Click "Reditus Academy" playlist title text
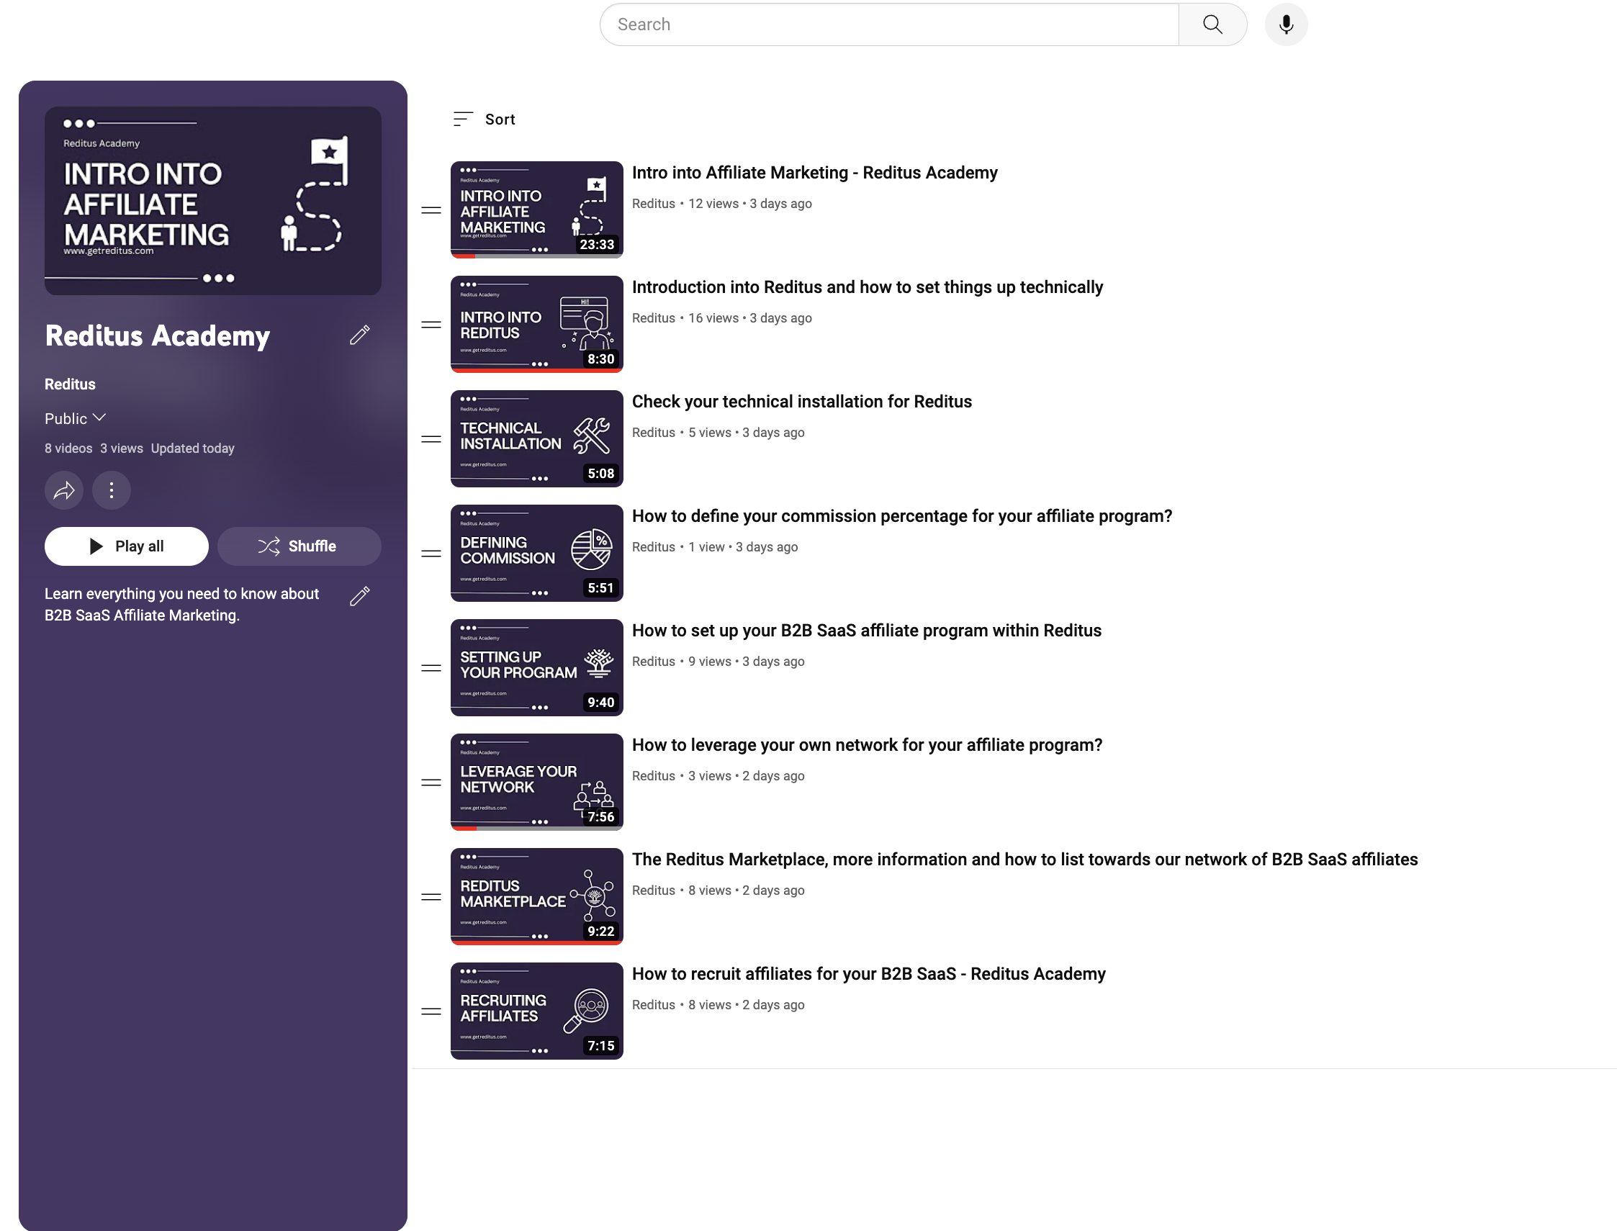Viewport: 1617px width, 1231px height. 158,336
